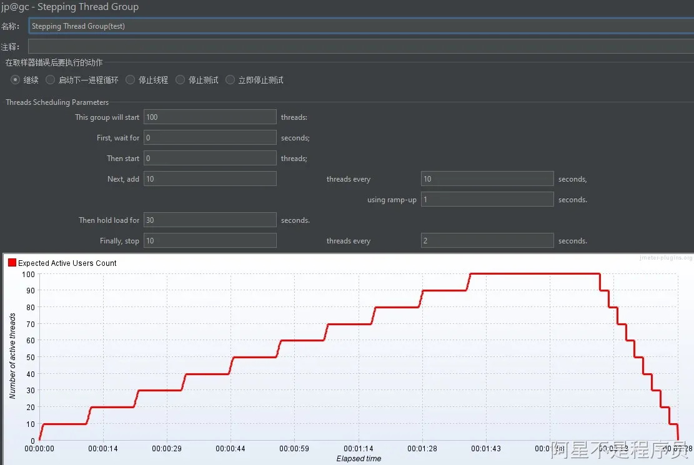Click the 'threads every' field in the 'Finally, stop' row
Viewport: 694px width, 465px height.
pos(487,241)
